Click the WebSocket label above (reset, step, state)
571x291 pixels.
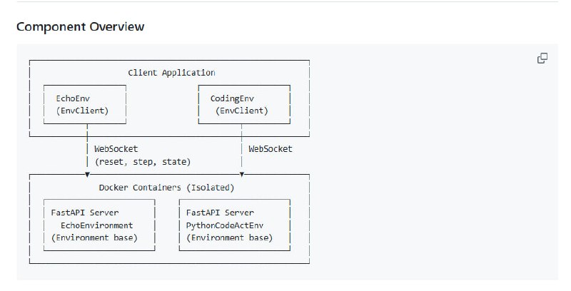coord(116,149)
